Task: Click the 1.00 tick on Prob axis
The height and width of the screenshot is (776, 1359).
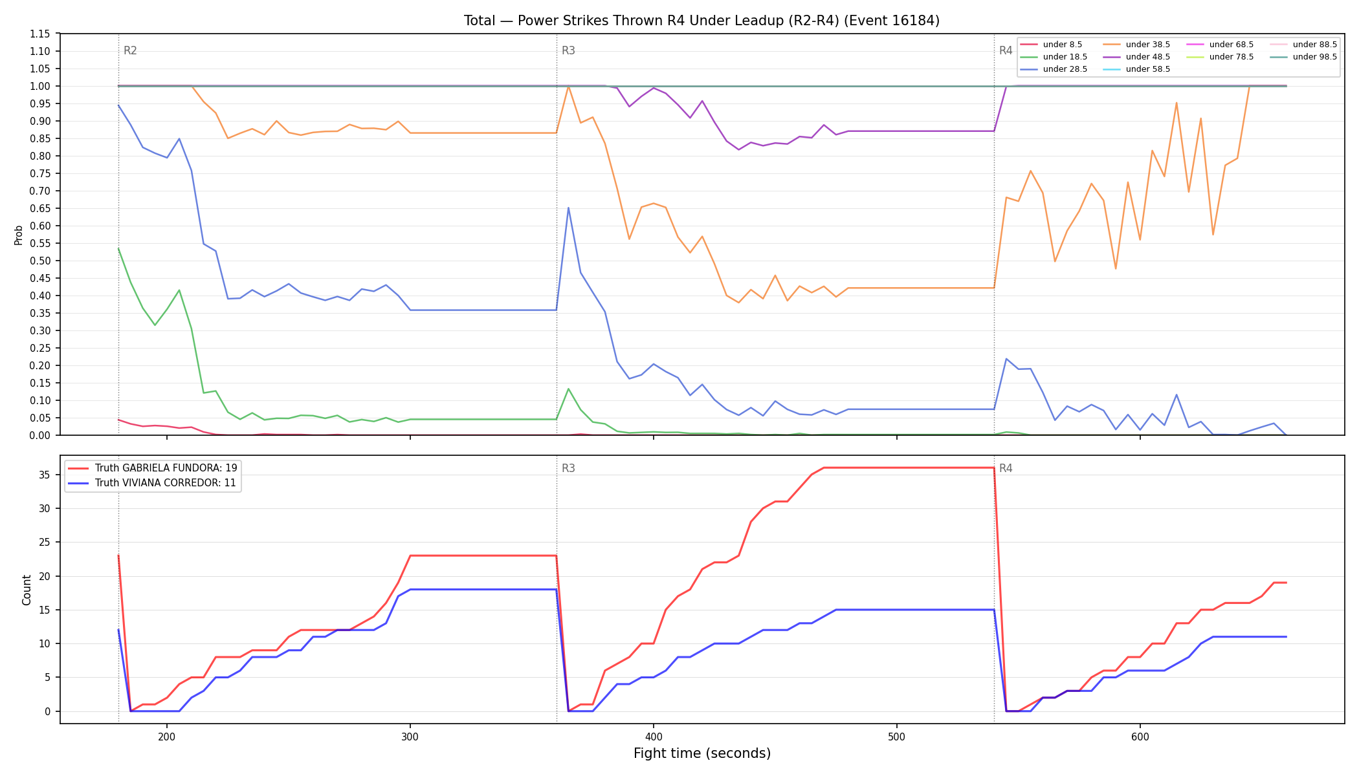Action: pyautogui.click(x=41, y=86)
